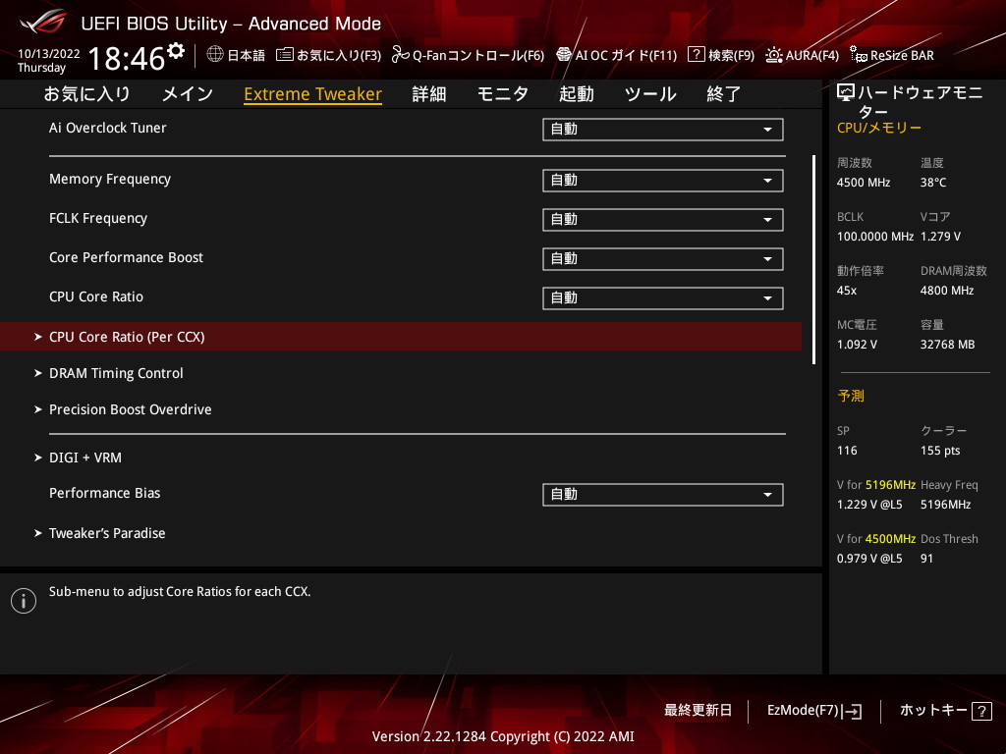
Task: Click 1.229 V @L5 voltage prediction
Action: (x=869, y=505)
